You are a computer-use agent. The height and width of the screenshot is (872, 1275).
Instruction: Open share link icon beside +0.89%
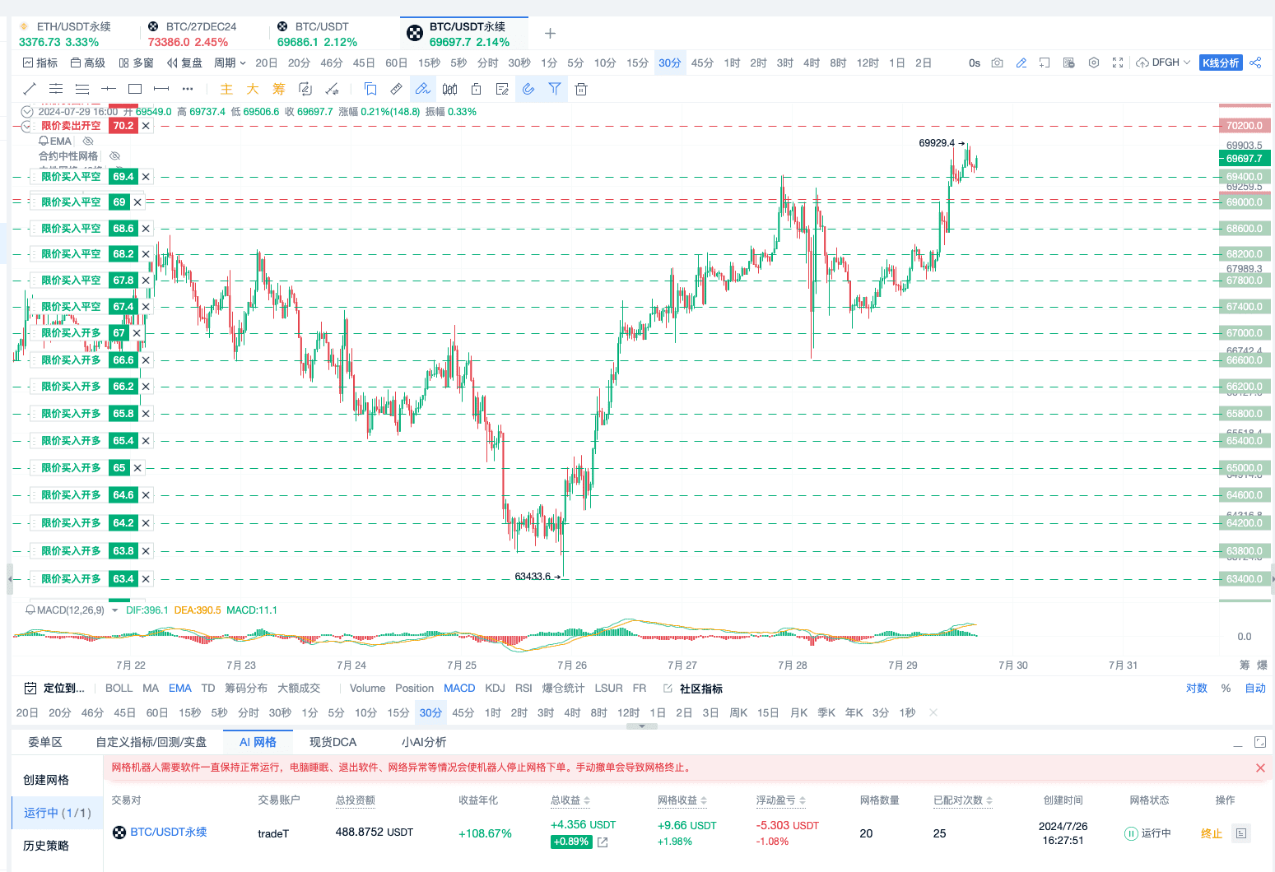603,842
